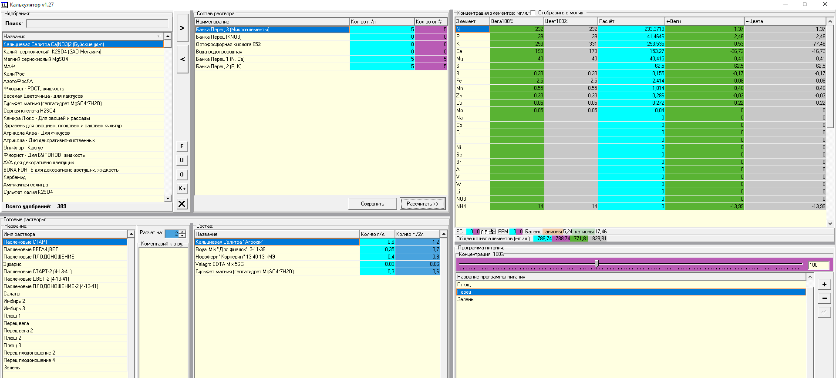Screen dimensions: 836x378
Task: Click the add-to-solution ">" arrow button
Action: [182, 28]
